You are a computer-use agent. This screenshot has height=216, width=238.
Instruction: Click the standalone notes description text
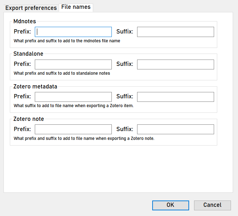click(x=62, y=73)
